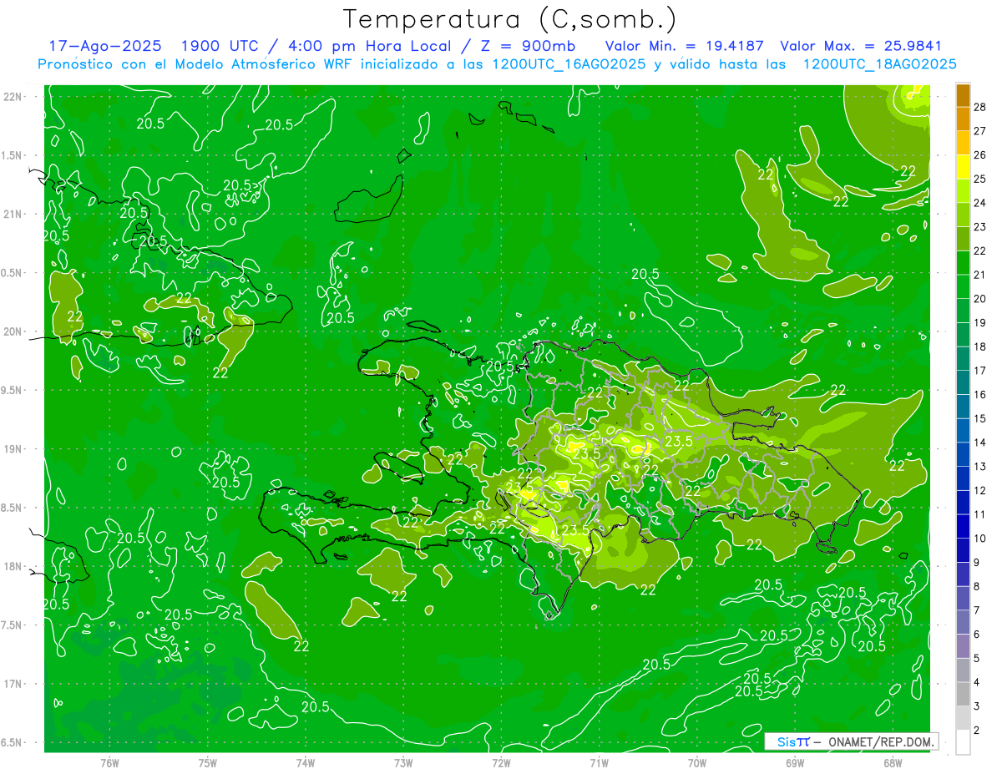This screenshot has width=1002, height=774.
Task: Click the color scale label 24
Action: click(980, 202)
